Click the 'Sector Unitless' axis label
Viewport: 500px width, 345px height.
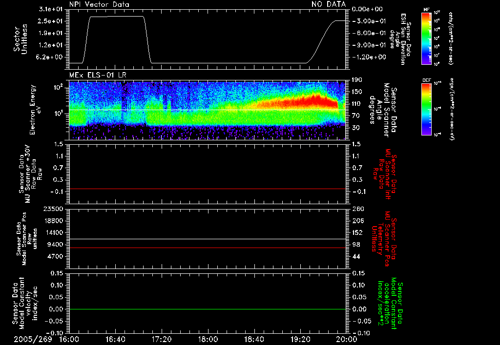(21, 39)
